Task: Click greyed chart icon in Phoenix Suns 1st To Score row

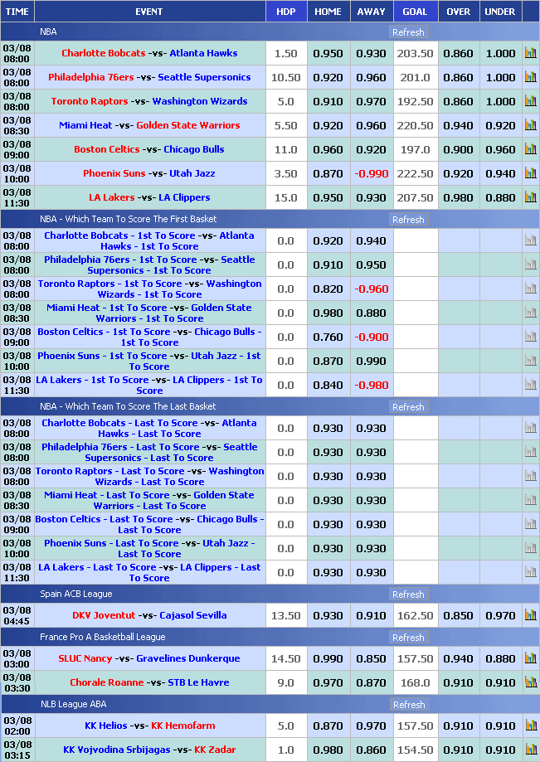Action: click(x=530, y=361)
